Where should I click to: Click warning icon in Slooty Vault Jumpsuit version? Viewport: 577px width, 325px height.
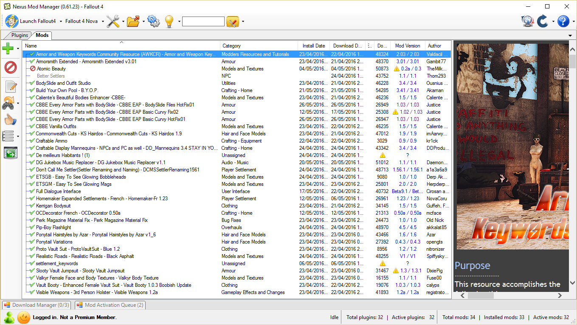tap(396, 271)
